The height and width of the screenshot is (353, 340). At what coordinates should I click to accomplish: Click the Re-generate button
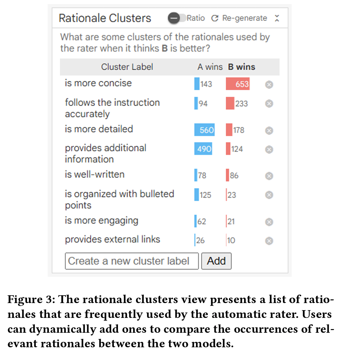[x=239, y=18]
